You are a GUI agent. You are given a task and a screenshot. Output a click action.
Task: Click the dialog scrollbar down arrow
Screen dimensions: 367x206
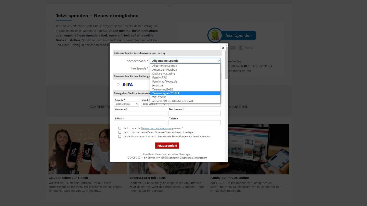tap(227, 160)
